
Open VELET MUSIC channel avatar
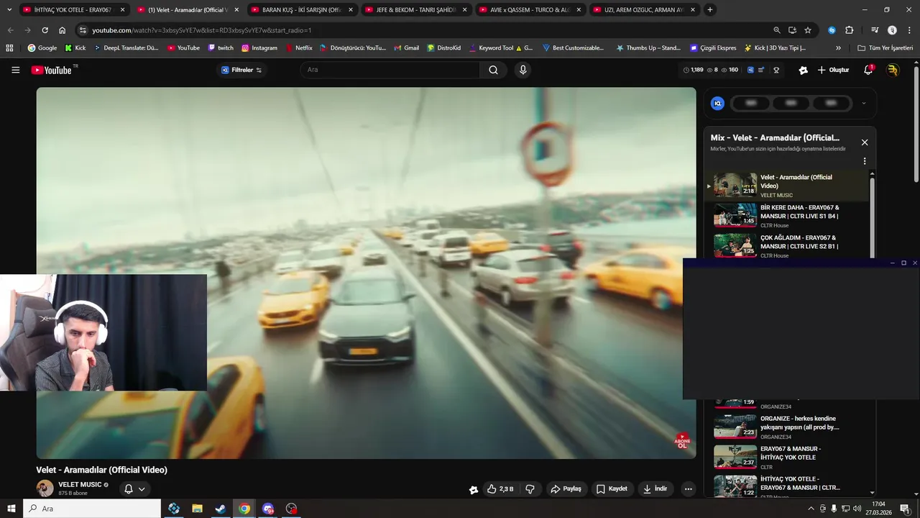point(45,489)
